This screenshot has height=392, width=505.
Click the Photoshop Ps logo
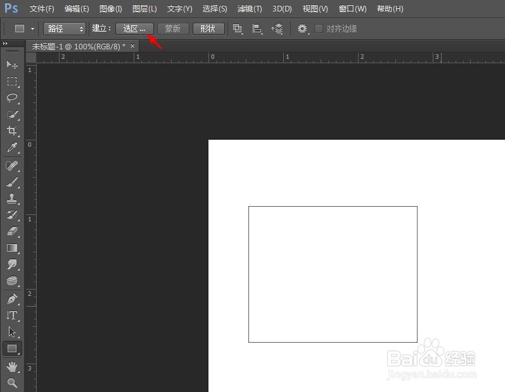[11, 8]
